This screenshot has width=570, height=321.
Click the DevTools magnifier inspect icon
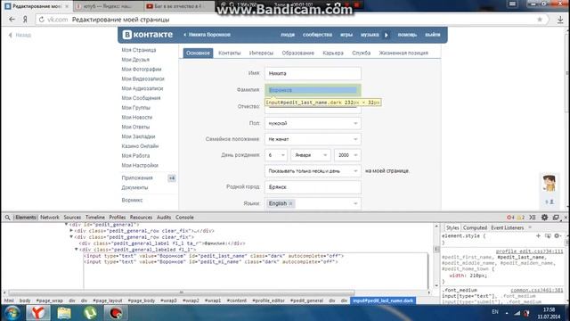(7, 218)
